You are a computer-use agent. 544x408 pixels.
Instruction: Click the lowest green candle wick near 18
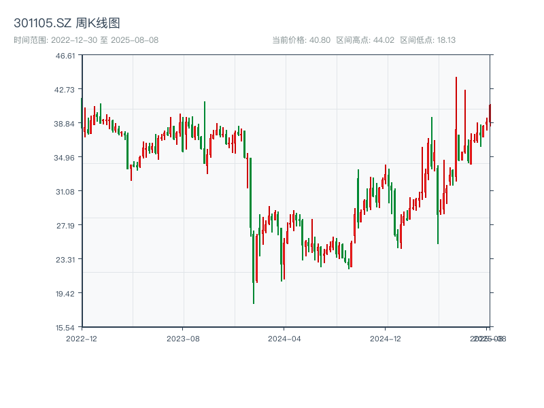[x=254, y=292]
